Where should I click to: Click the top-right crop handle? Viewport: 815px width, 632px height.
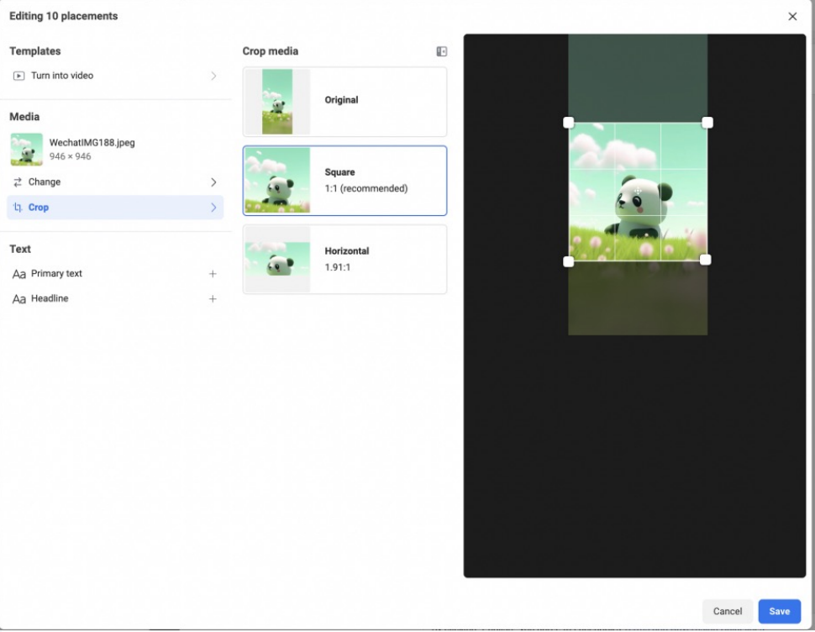707,123
